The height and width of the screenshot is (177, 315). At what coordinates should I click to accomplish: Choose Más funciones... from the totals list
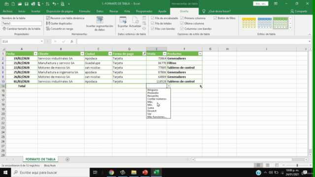[157, 117]
